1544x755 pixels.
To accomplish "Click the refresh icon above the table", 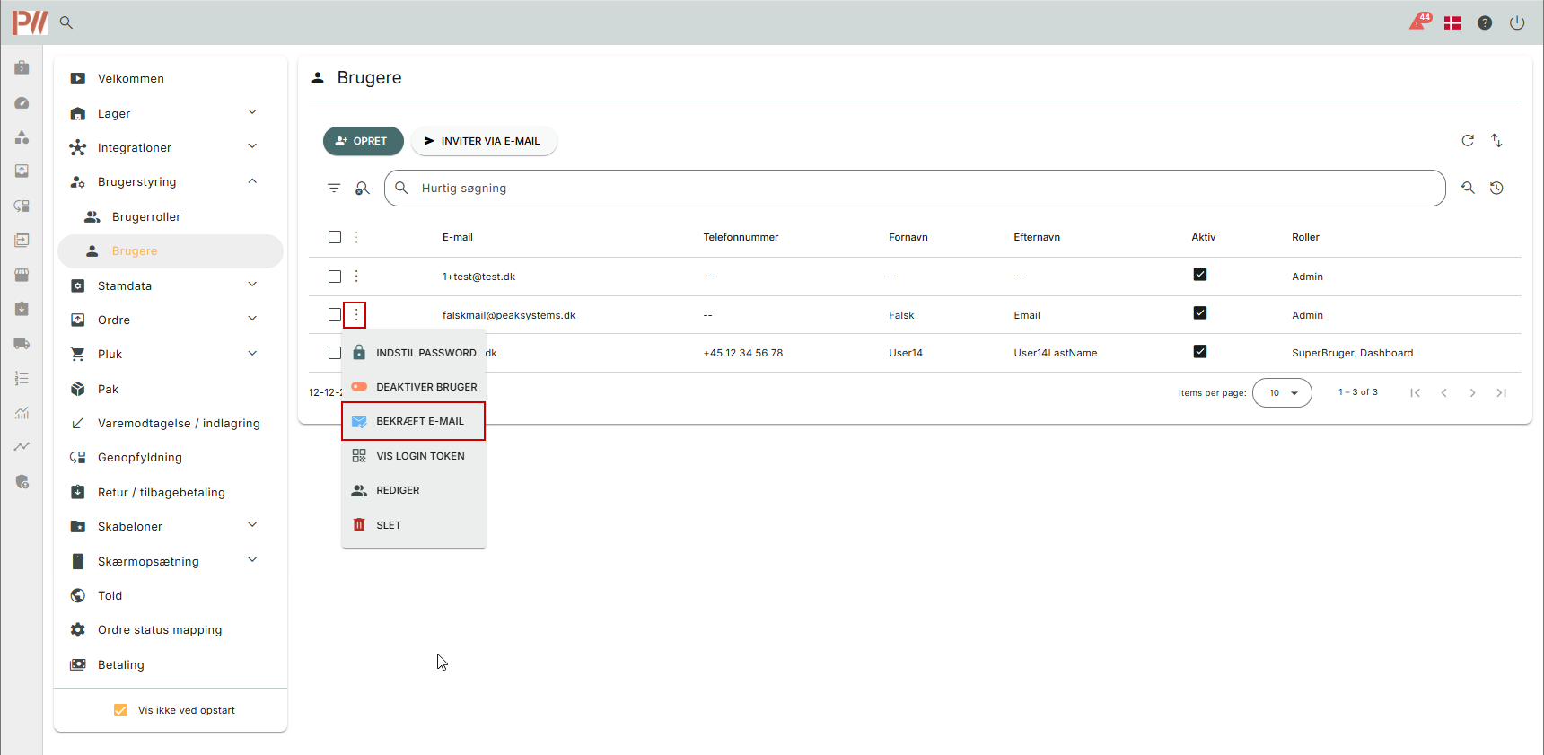I will (x=1468, y=140).
